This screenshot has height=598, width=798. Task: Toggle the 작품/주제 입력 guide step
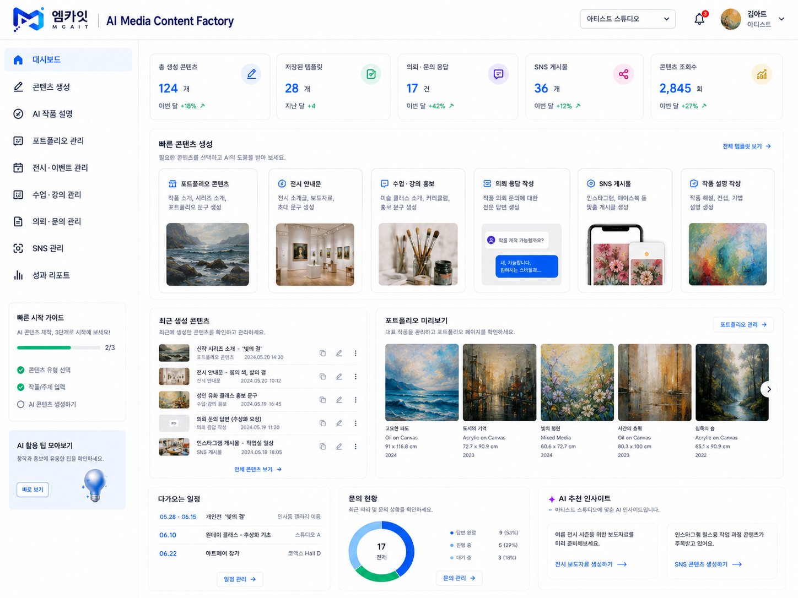coord(21,387)
